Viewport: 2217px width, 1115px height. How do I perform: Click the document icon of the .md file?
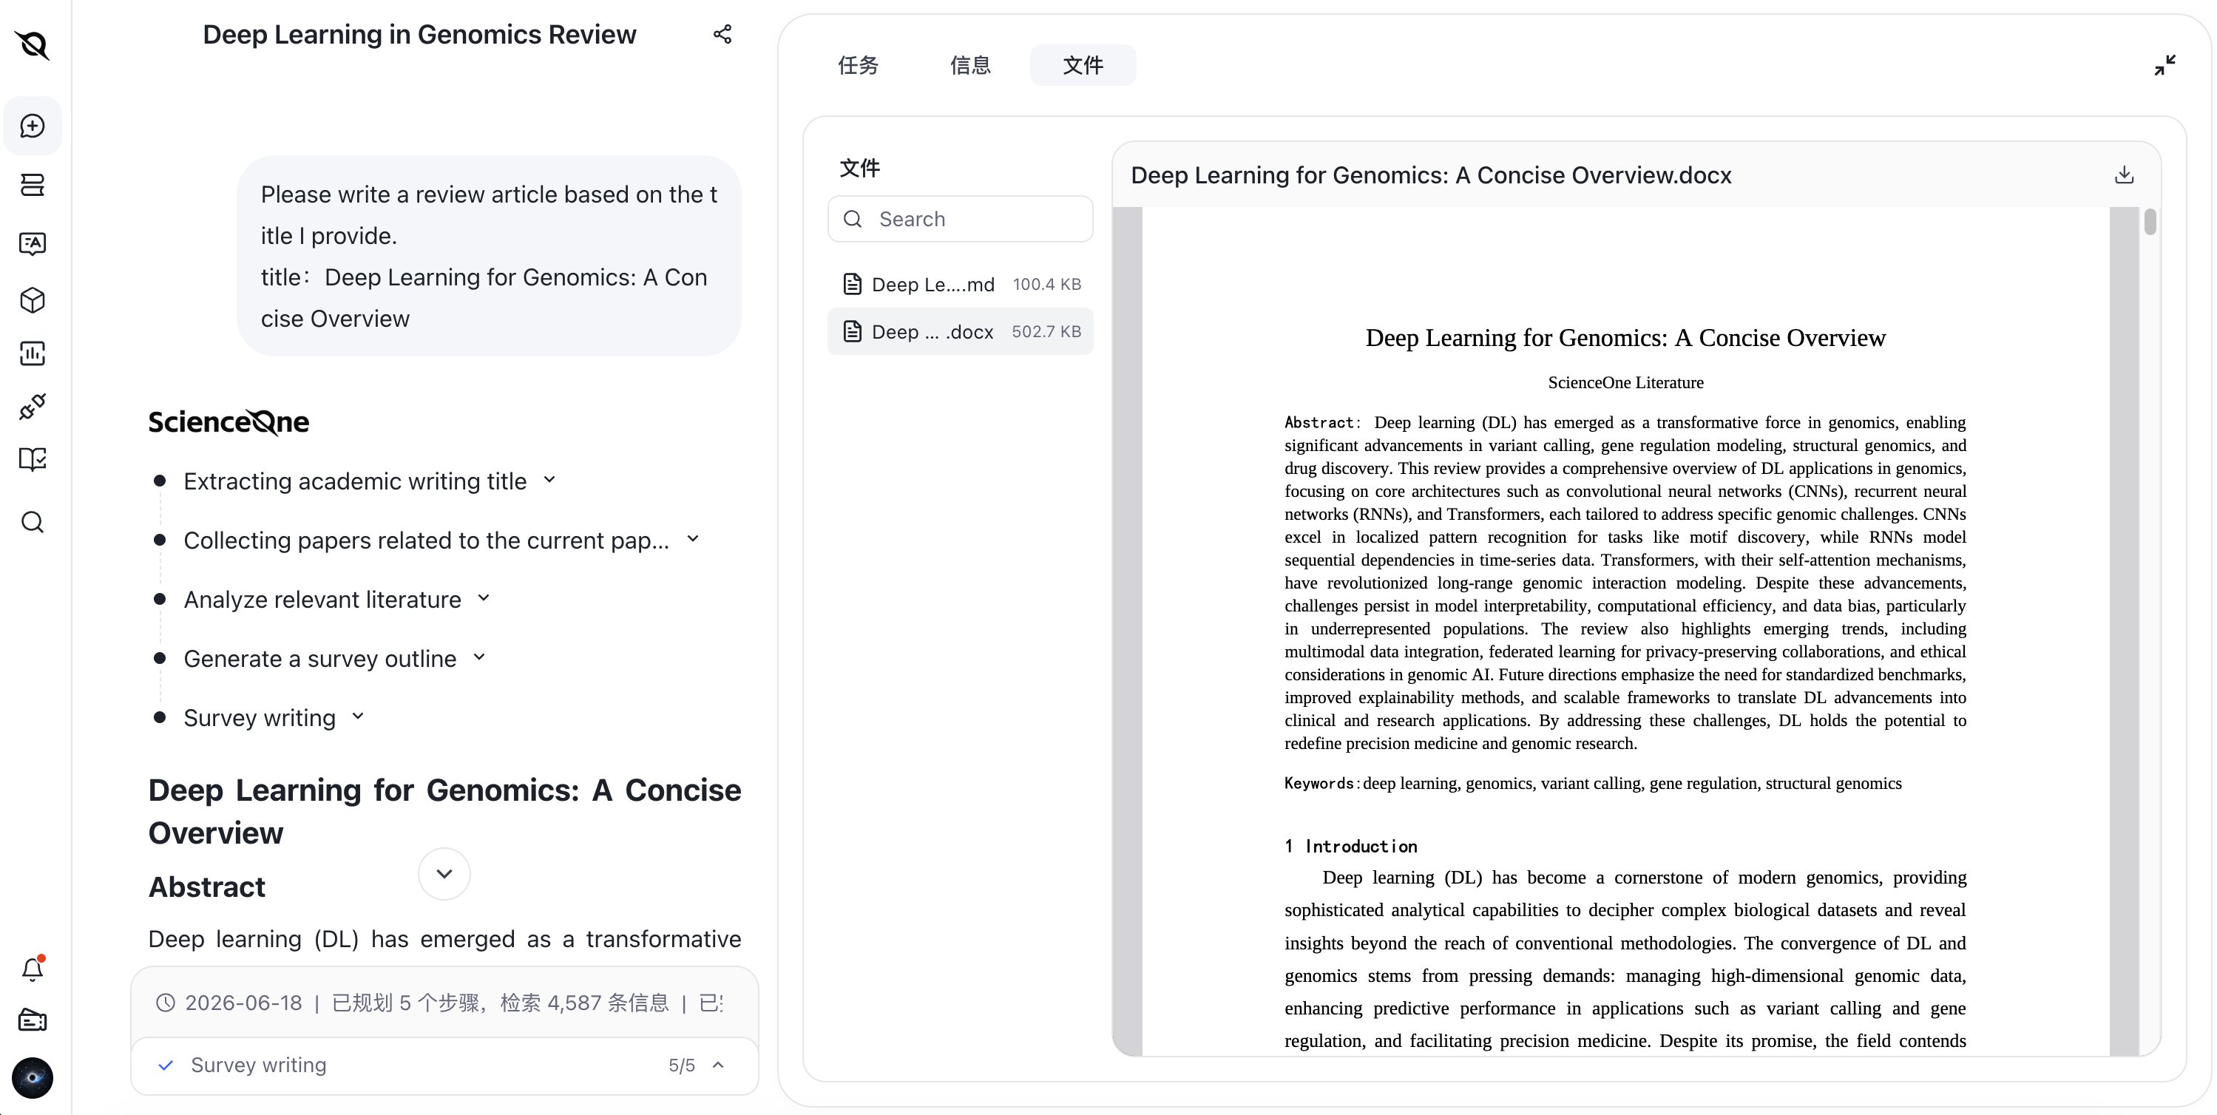852,284
